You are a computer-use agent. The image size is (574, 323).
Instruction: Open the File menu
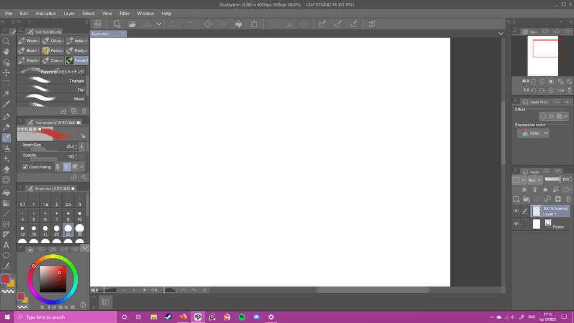pos(9,13)
